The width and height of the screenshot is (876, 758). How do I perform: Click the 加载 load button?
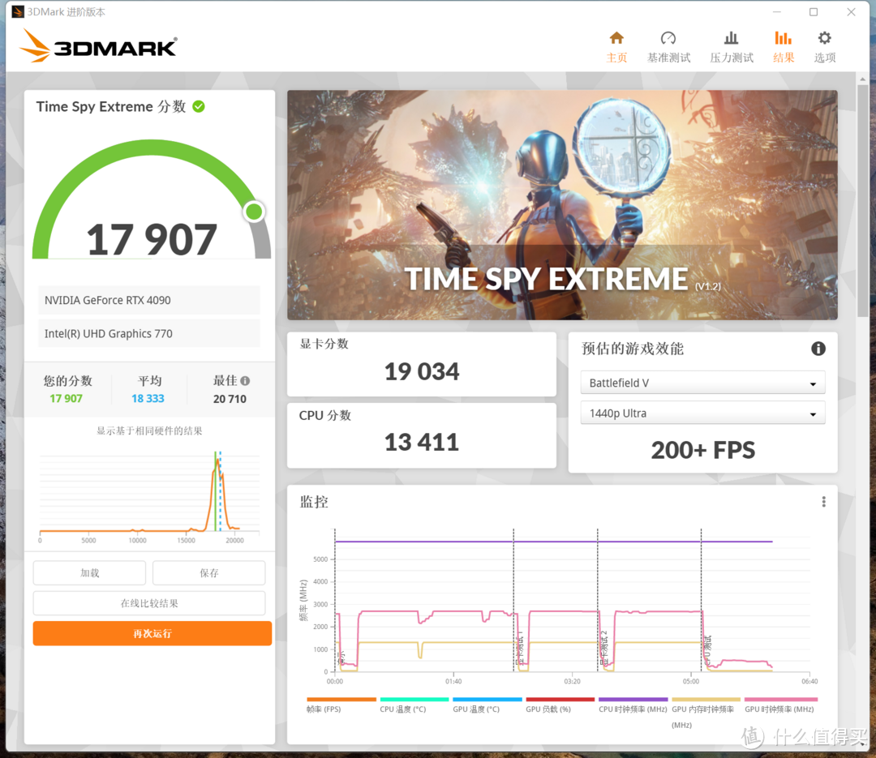(x=89, y=572)
